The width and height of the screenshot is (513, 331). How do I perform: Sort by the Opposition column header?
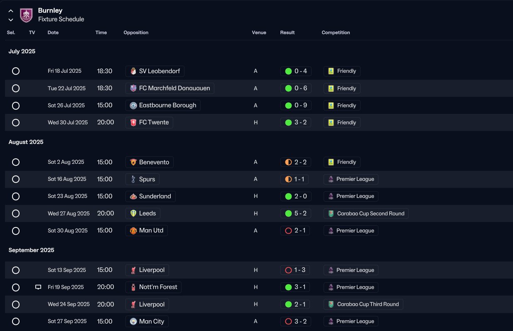click(x=136, y=32)
